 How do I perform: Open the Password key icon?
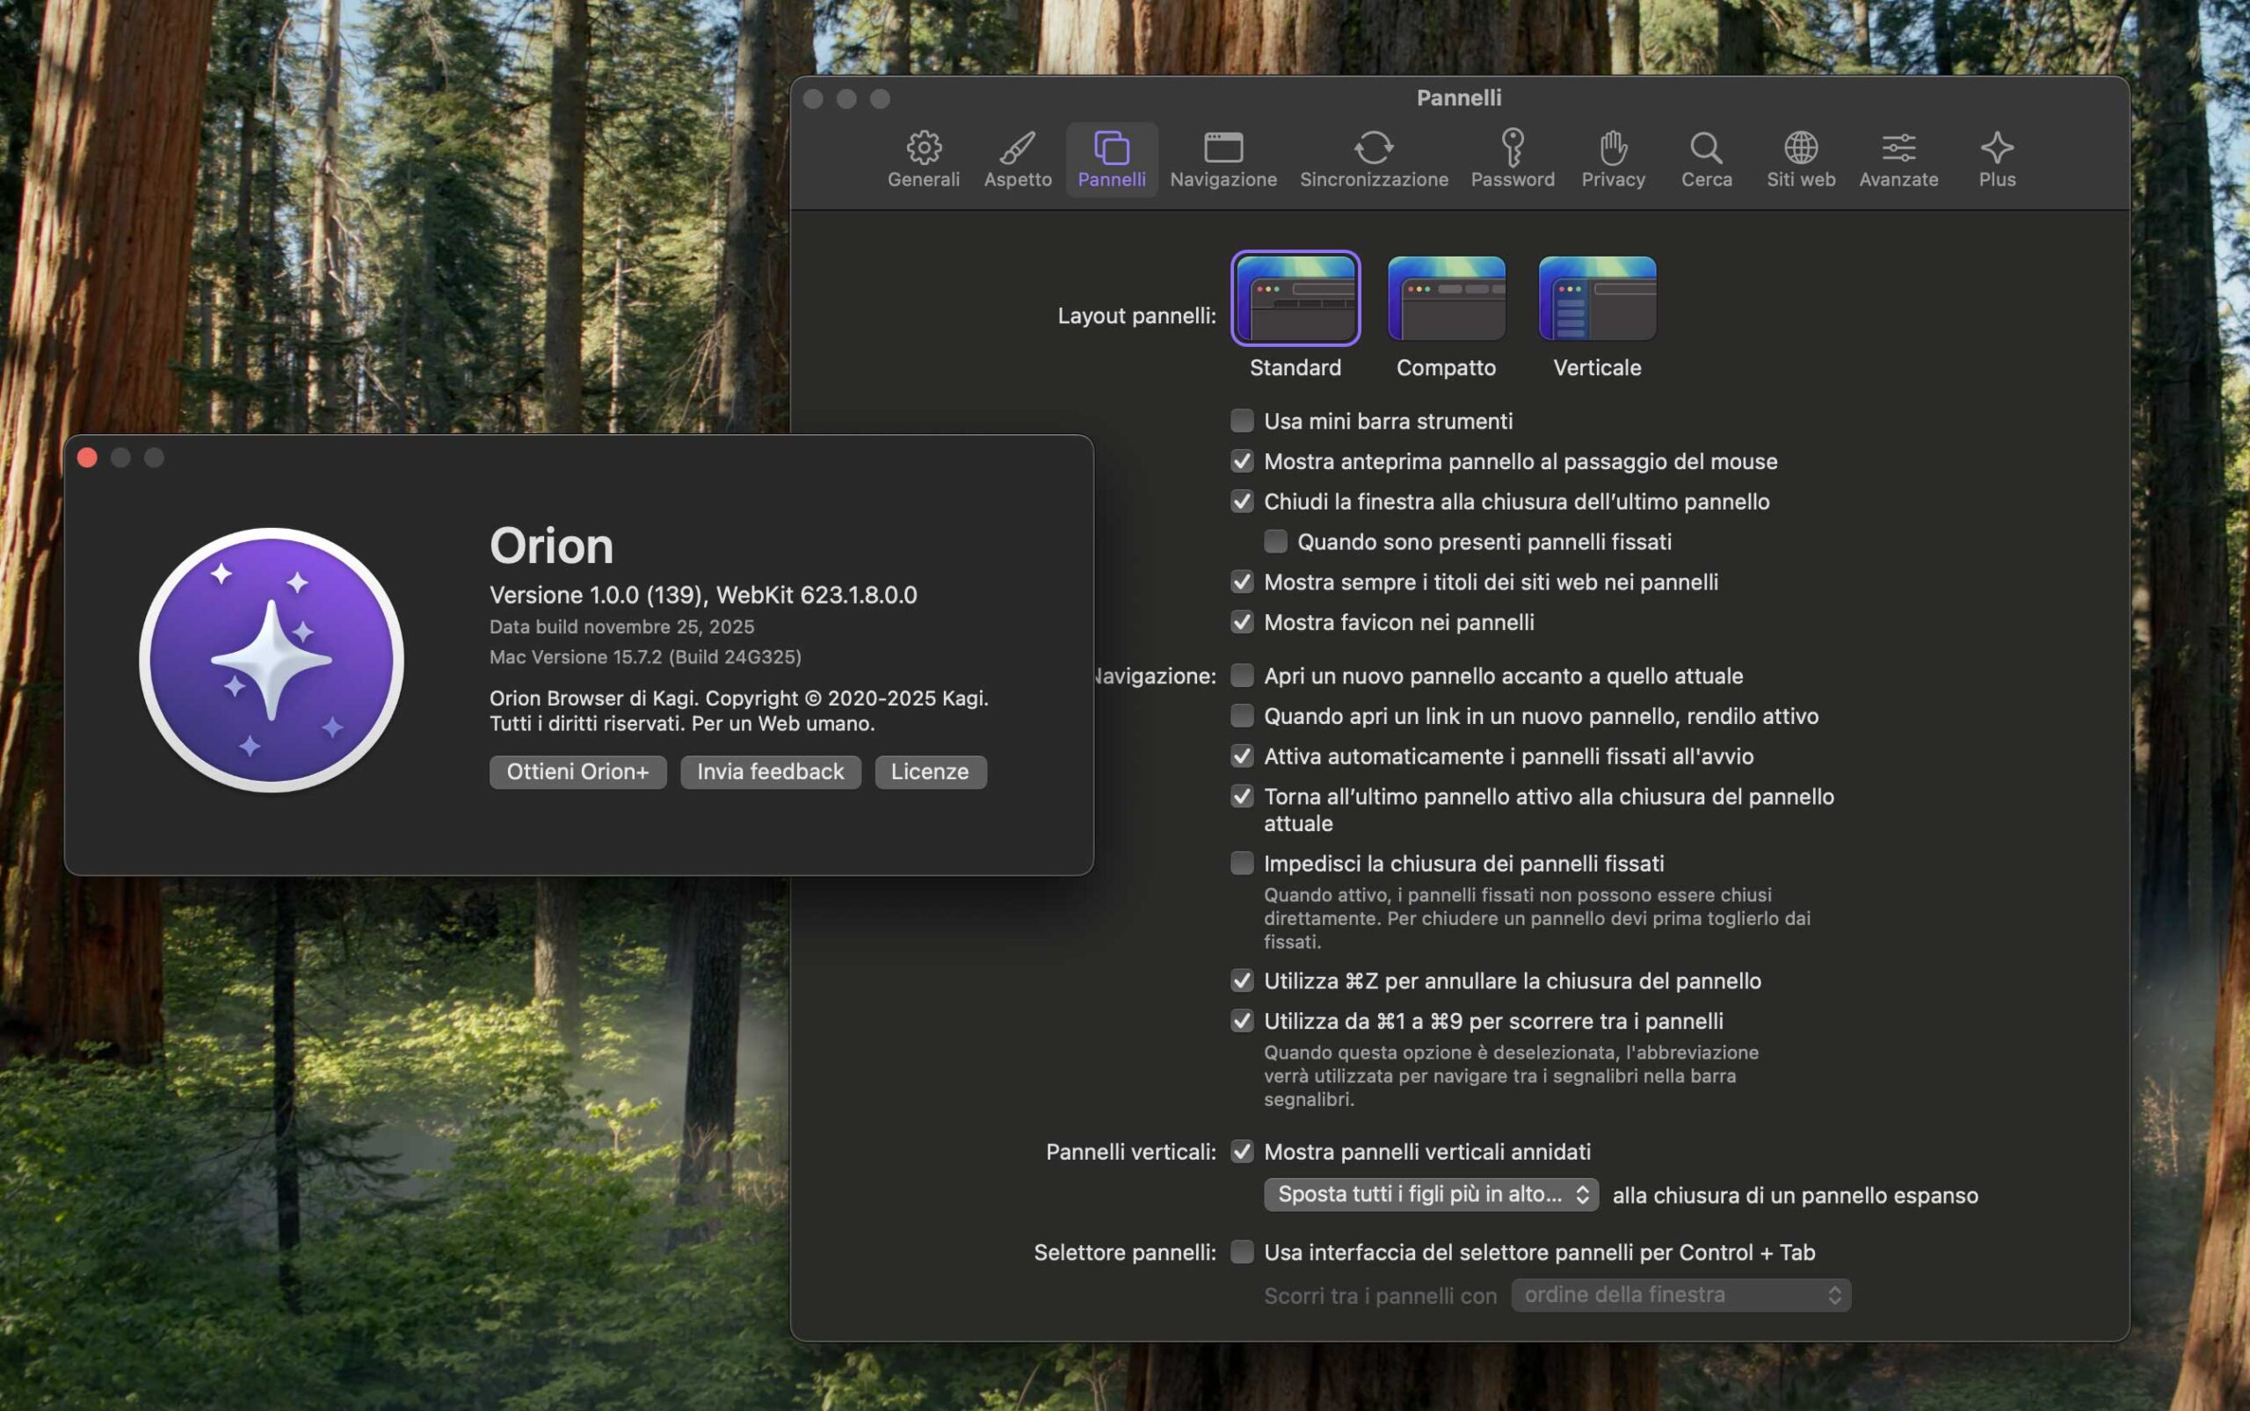(x=1513, y=148)
